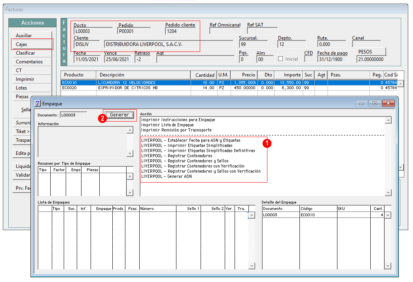This screenshot has width=413, height=282.
Task: Minimize the Empaque window
Action: pyautogui.click(x=362, y=103)
